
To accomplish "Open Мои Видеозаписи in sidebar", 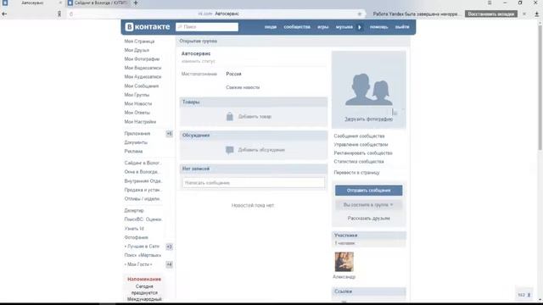I will [x=143, y=68].
